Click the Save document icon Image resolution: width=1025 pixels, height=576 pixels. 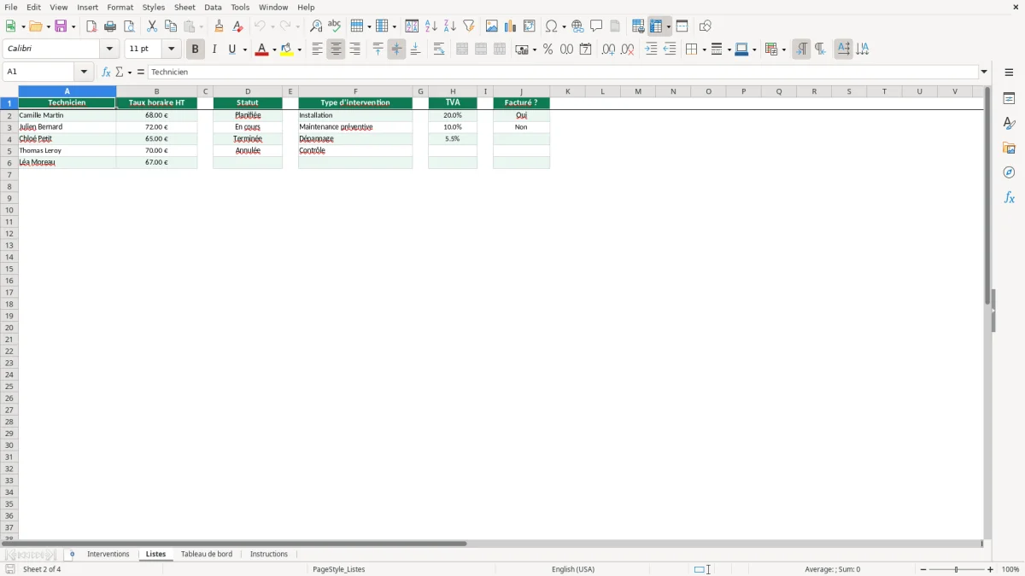pos(61,26)
